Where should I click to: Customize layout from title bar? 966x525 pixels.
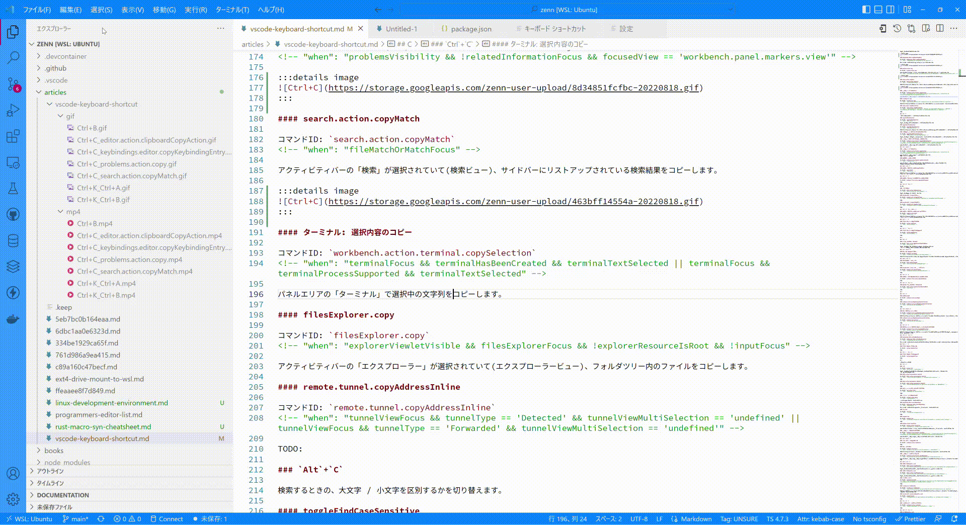(907, 10)
